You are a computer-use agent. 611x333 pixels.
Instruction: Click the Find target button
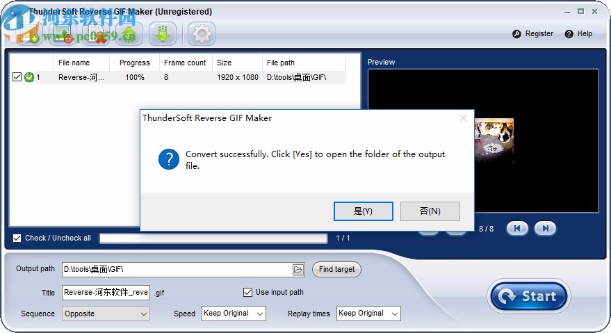point(336,270)
